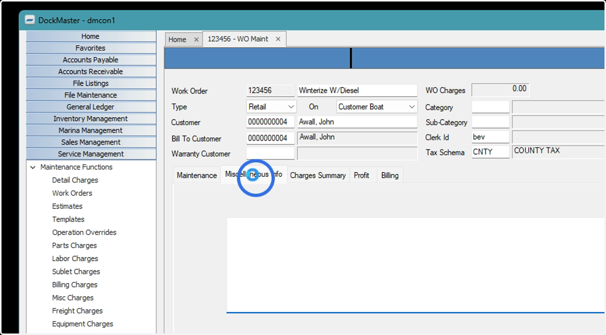The image size is (606, 335).
Task: Select Work Orders in the tree
Action: (72, 193)
